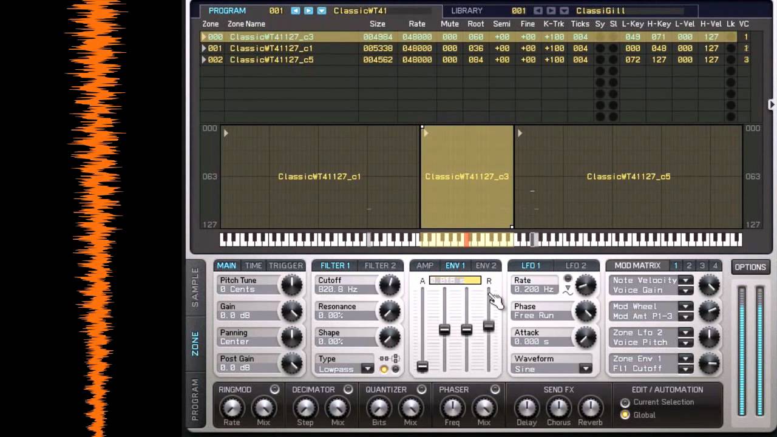Click the filter Shape knob
This screenshot has height=437, width=777.
(x=389, y=337)
